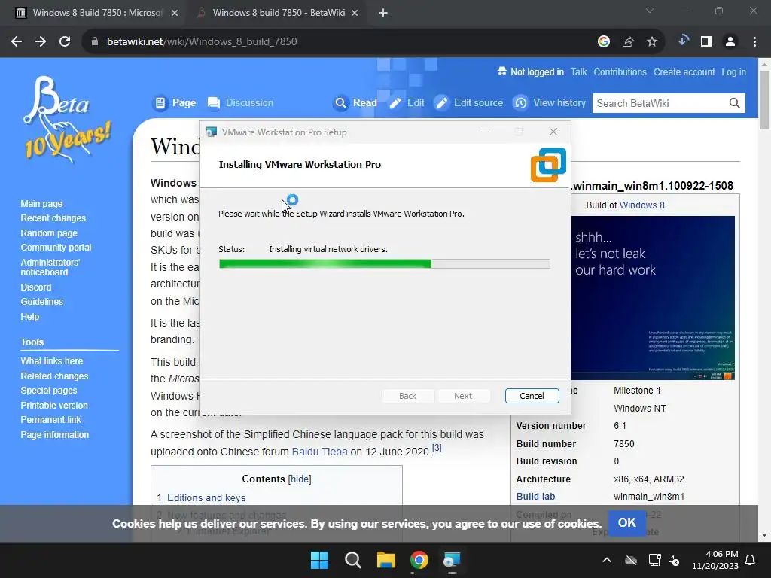The width and height of the screenshot is (771, 578).
Task: Click the Edit tab
Action: pyautogui.click(x=407, y=102)
